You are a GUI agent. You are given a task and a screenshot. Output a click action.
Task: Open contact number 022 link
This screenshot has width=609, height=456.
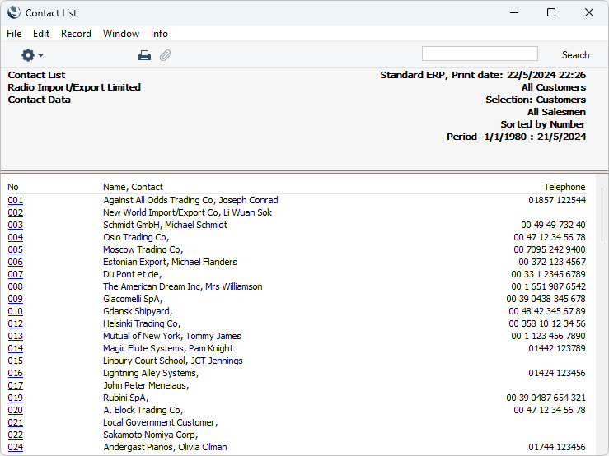click(15, 435)
